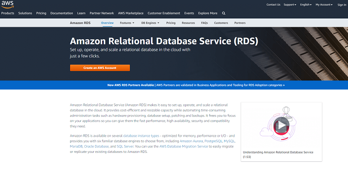Click the Amazon RDS product title
Viewport: 348px width, 176px height.
point(80,23)
